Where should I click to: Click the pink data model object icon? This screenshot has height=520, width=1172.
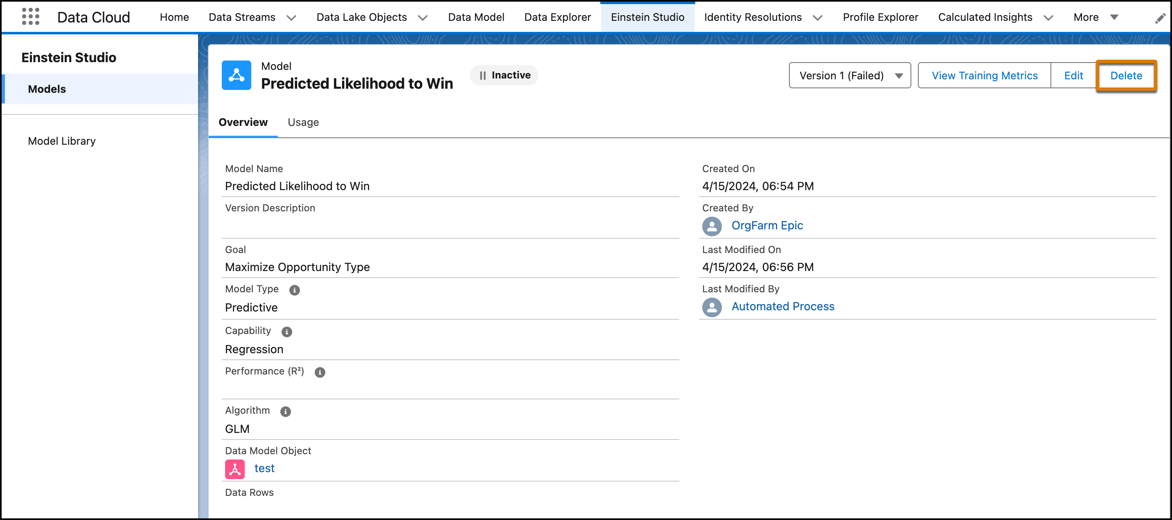[x=235, y=469]
